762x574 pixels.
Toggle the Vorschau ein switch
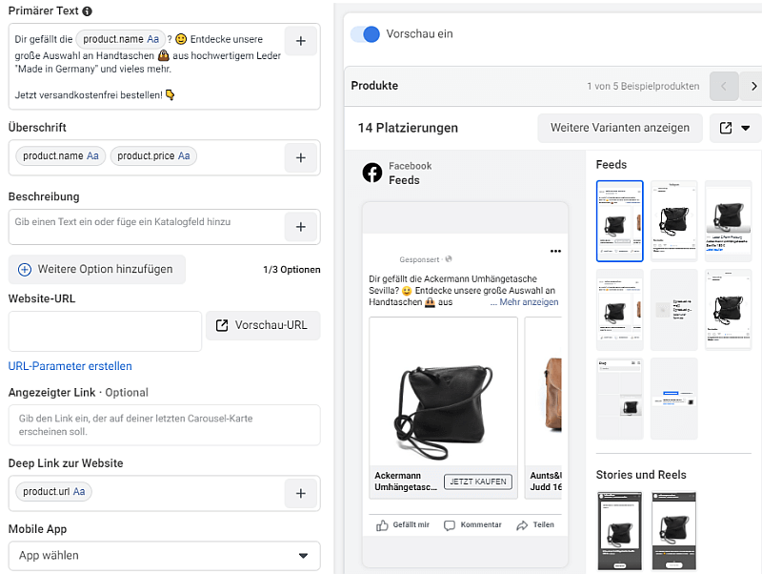365,34
